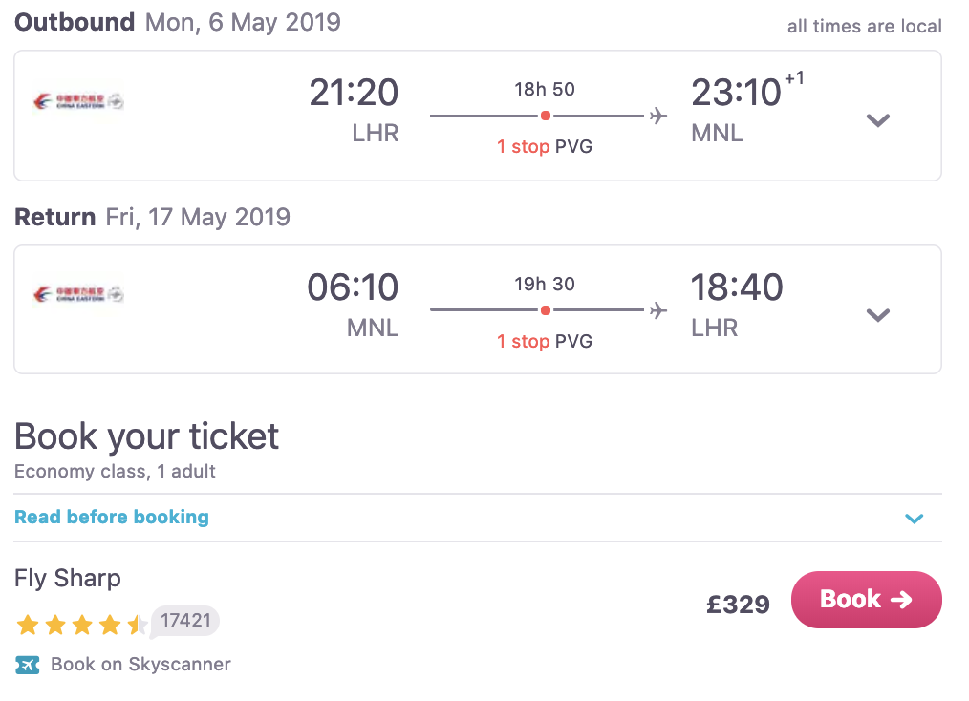This screenshot has height=701, width=969.
Task: Expand the Read before booking chevron
Action: 915,519
